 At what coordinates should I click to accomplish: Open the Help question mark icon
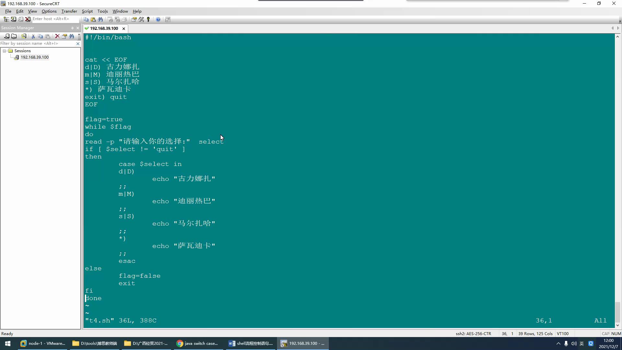point(158,19)
